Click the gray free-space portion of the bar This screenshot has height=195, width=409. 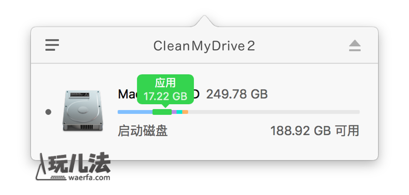pos(274,112)
